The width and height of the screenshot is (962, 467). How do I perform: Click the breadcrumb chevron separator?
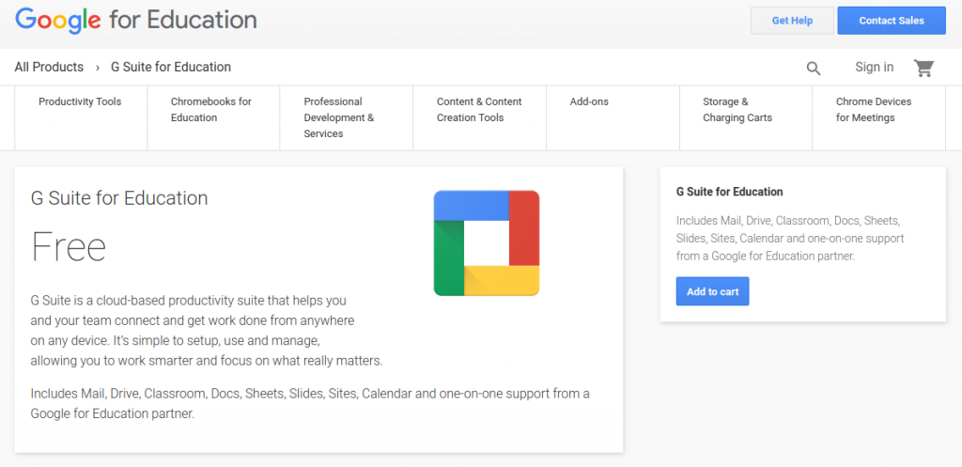click(97, 68)
